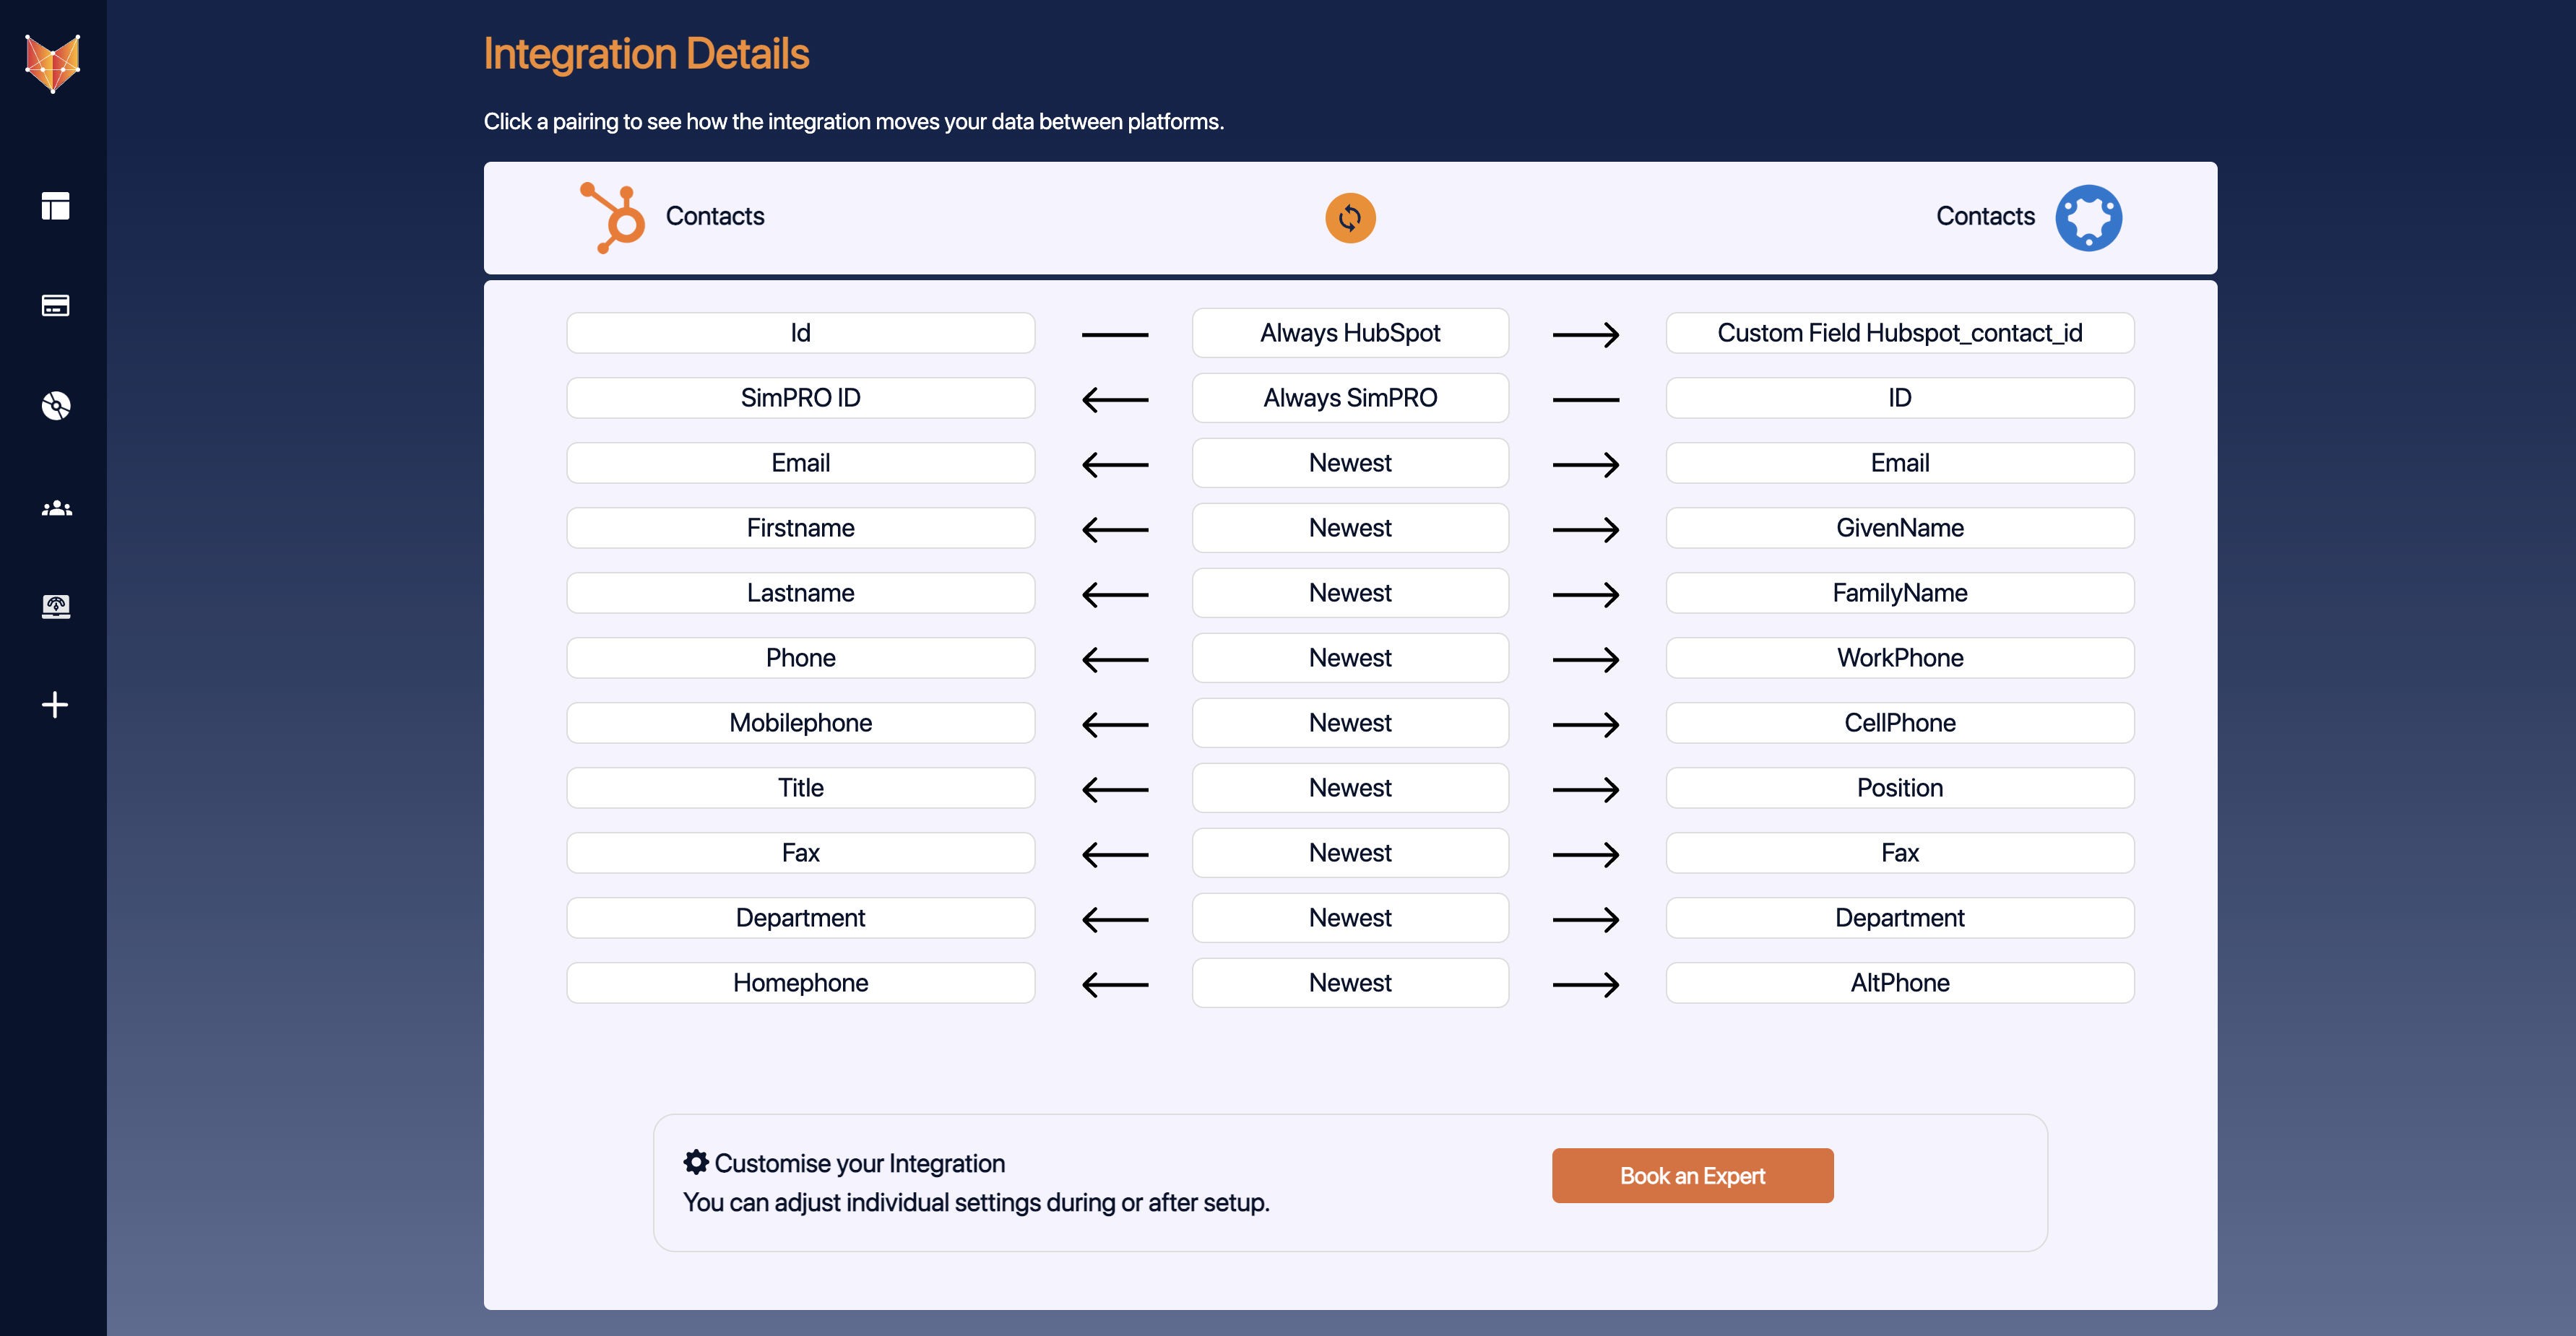Open the Always SimPRO selector
The width and height of the screenshot is (2576, 1336).
[1350, 397]
